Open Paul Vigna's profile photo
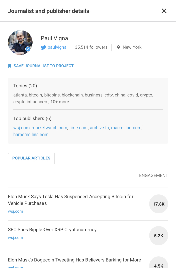Screen dimensions: 176x268 pyautogui.click(x=20, y=42)
